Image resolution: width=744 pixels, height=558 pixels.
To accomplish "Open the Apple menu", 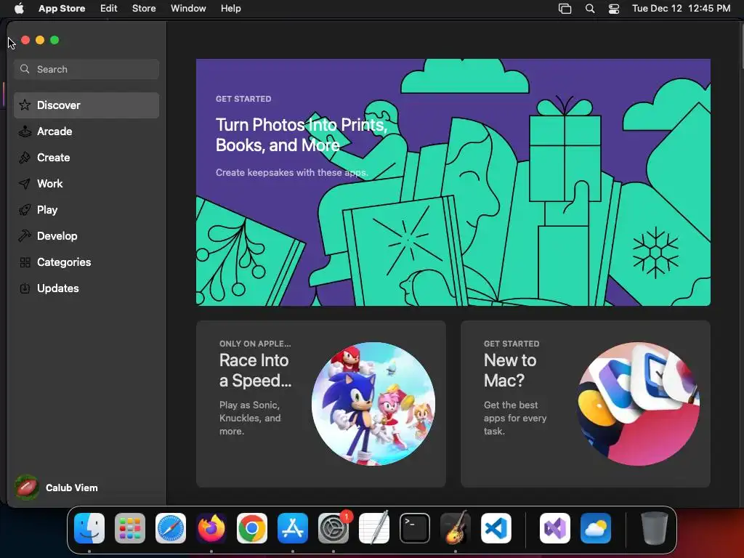I will [x=19, y=9].
